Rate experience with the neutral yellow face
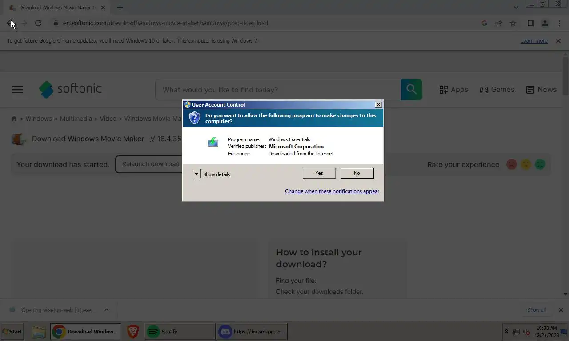The height and width of the screenshot is (341, 569). coord(526,164)
